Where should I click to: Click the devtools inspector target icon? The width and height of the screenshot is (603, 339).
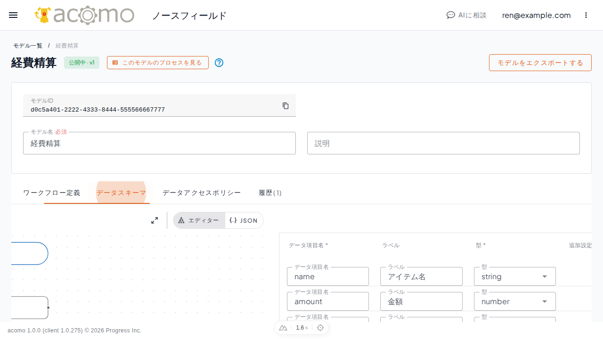coord(320,328)
